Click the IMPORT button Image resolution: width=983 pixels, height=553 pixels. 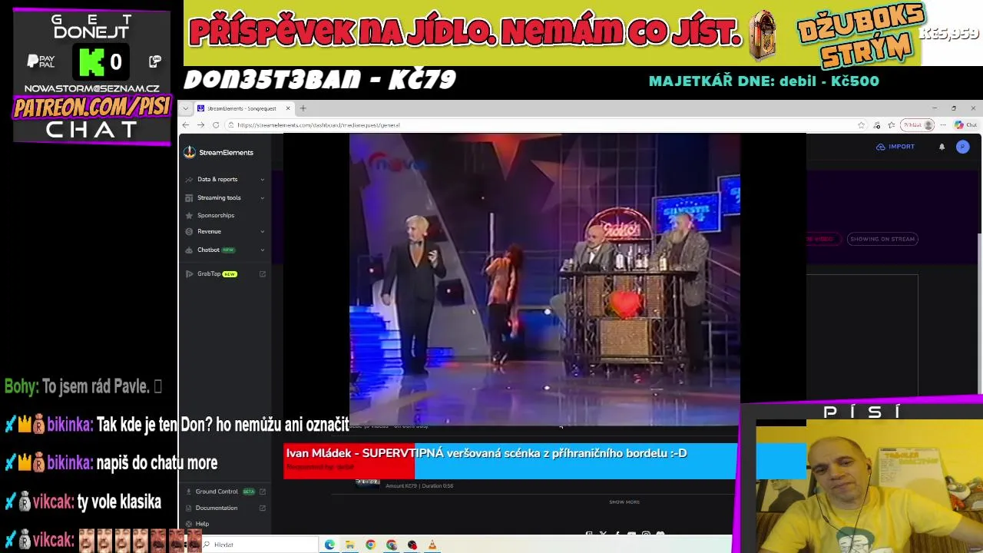895,147
